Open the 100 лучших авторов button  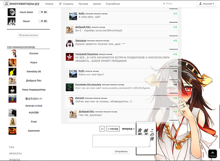28,35
